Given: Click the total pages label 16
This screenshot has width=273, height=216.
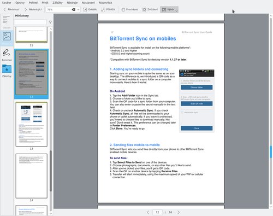Looking at the screenshot, I should 170,212.
